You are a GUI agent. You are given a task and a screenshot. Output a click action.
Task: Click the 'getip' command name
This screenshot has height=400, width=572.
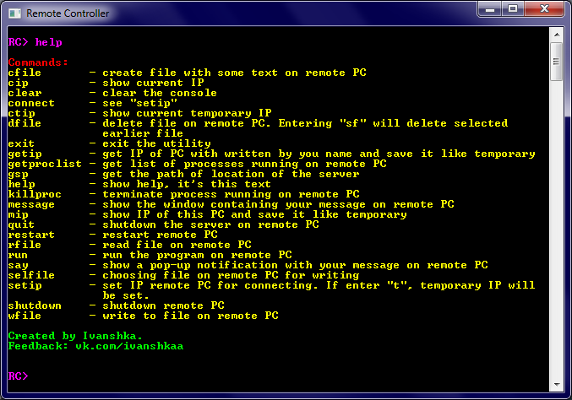tap(25, 154)
